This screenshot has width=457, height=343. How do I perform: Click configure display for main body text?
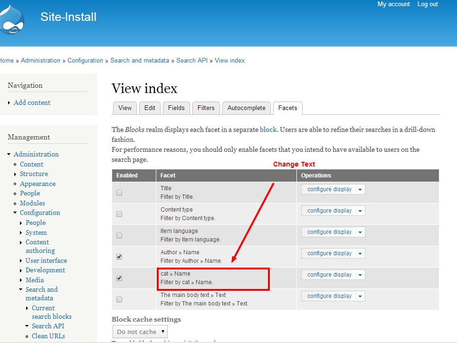coord(329,296)
